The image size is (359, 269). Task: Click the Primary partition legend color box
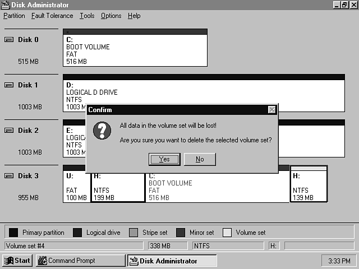click(x=14, y=233)
